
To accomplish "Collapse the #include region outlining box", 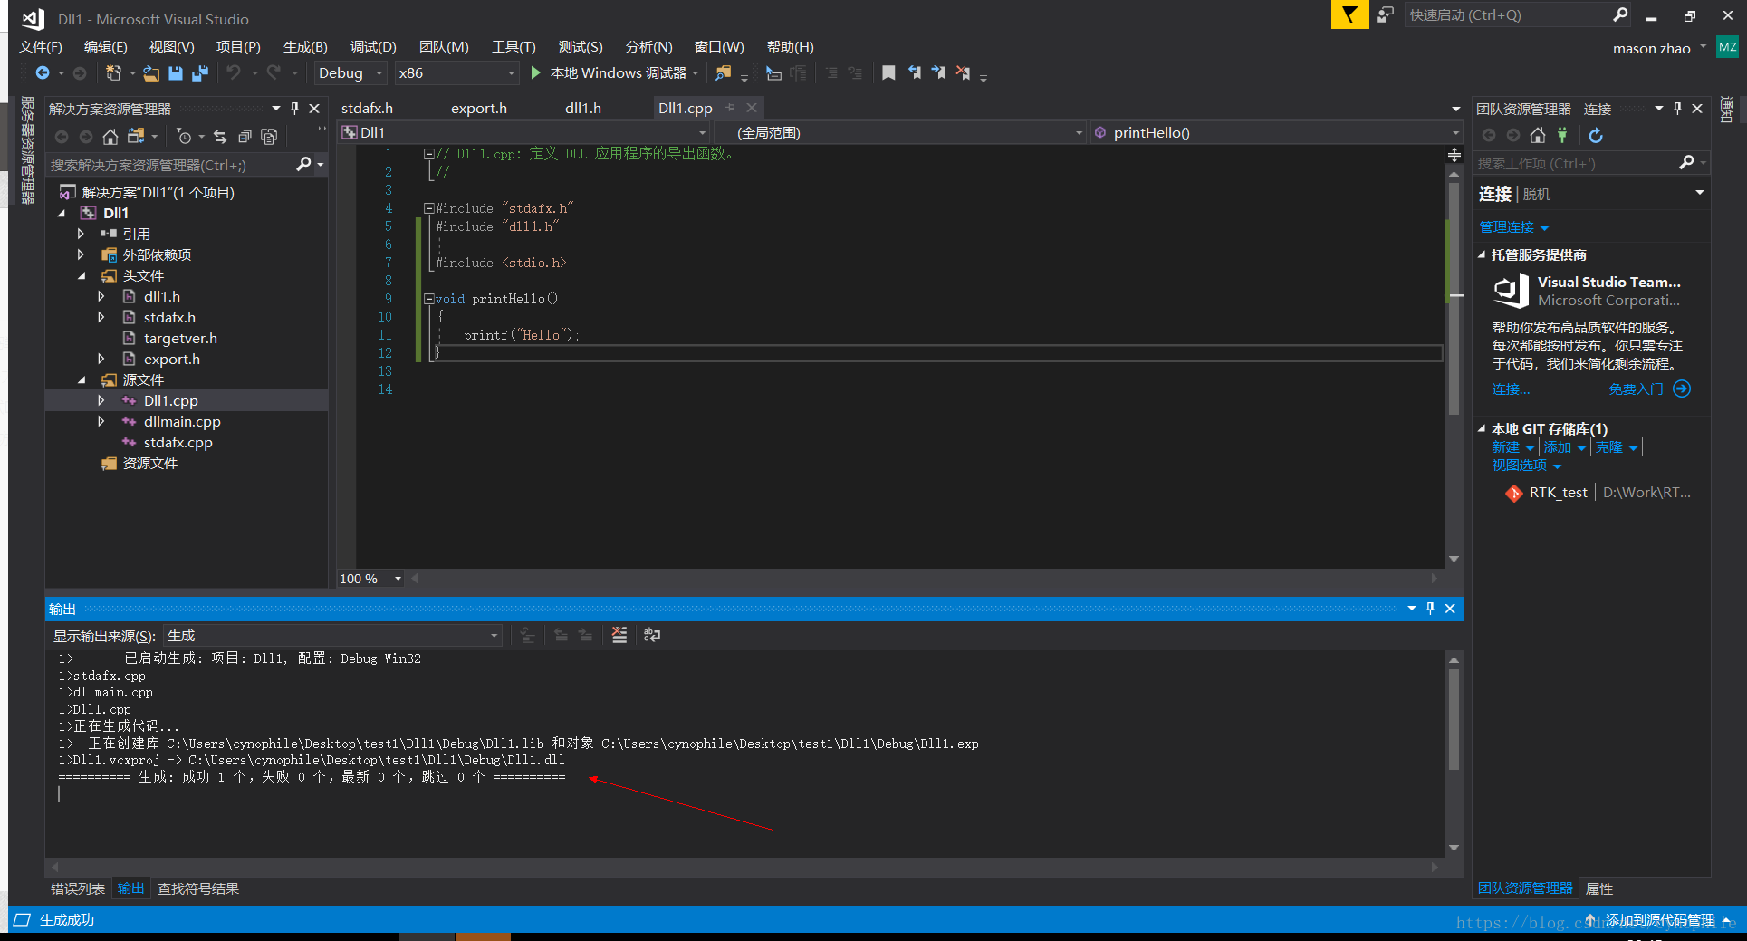I will point(429,208).
